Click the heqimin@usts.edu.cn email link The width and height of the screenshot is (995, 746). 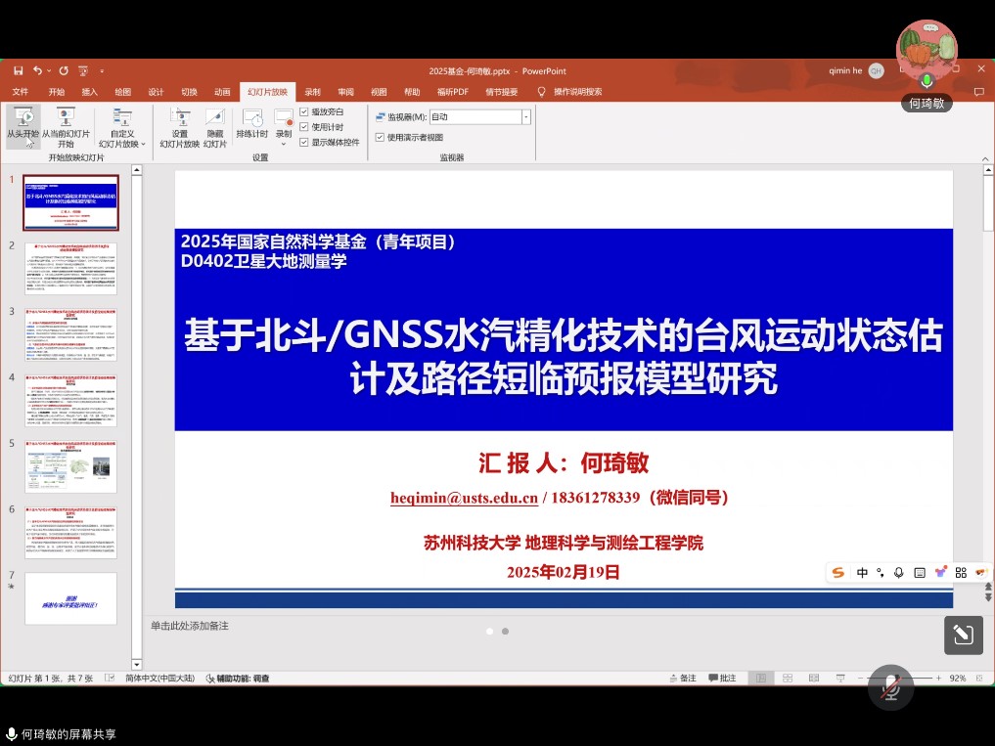(x=464, y=498)
